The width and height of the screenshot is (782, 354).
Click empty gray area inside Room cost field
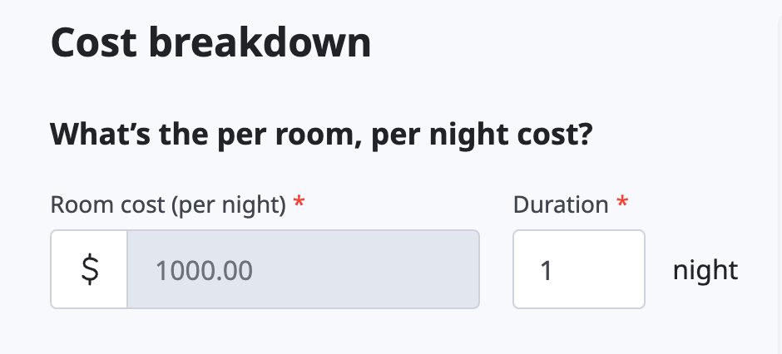[369, 269]
